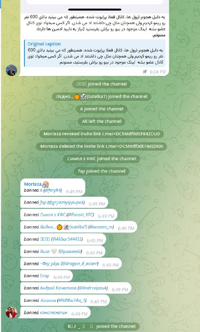The width and height of the screenshot is (200, 332).
Task: Click the banned Егор name link
Action: point(44,276)
